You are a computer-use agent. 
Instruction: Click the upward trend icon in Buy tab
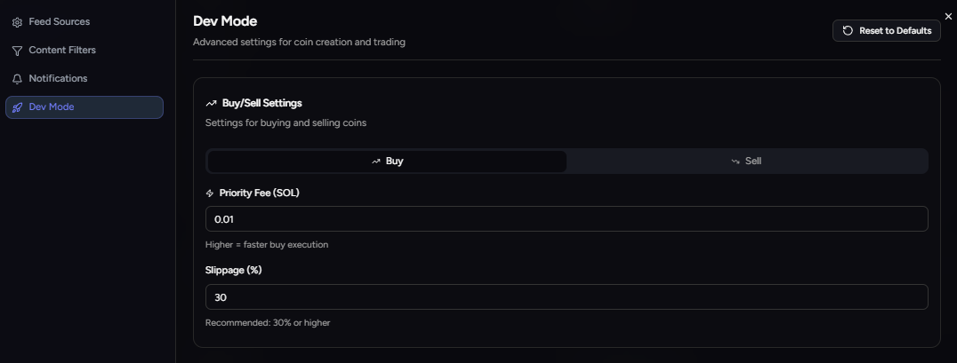pos(376,162)
